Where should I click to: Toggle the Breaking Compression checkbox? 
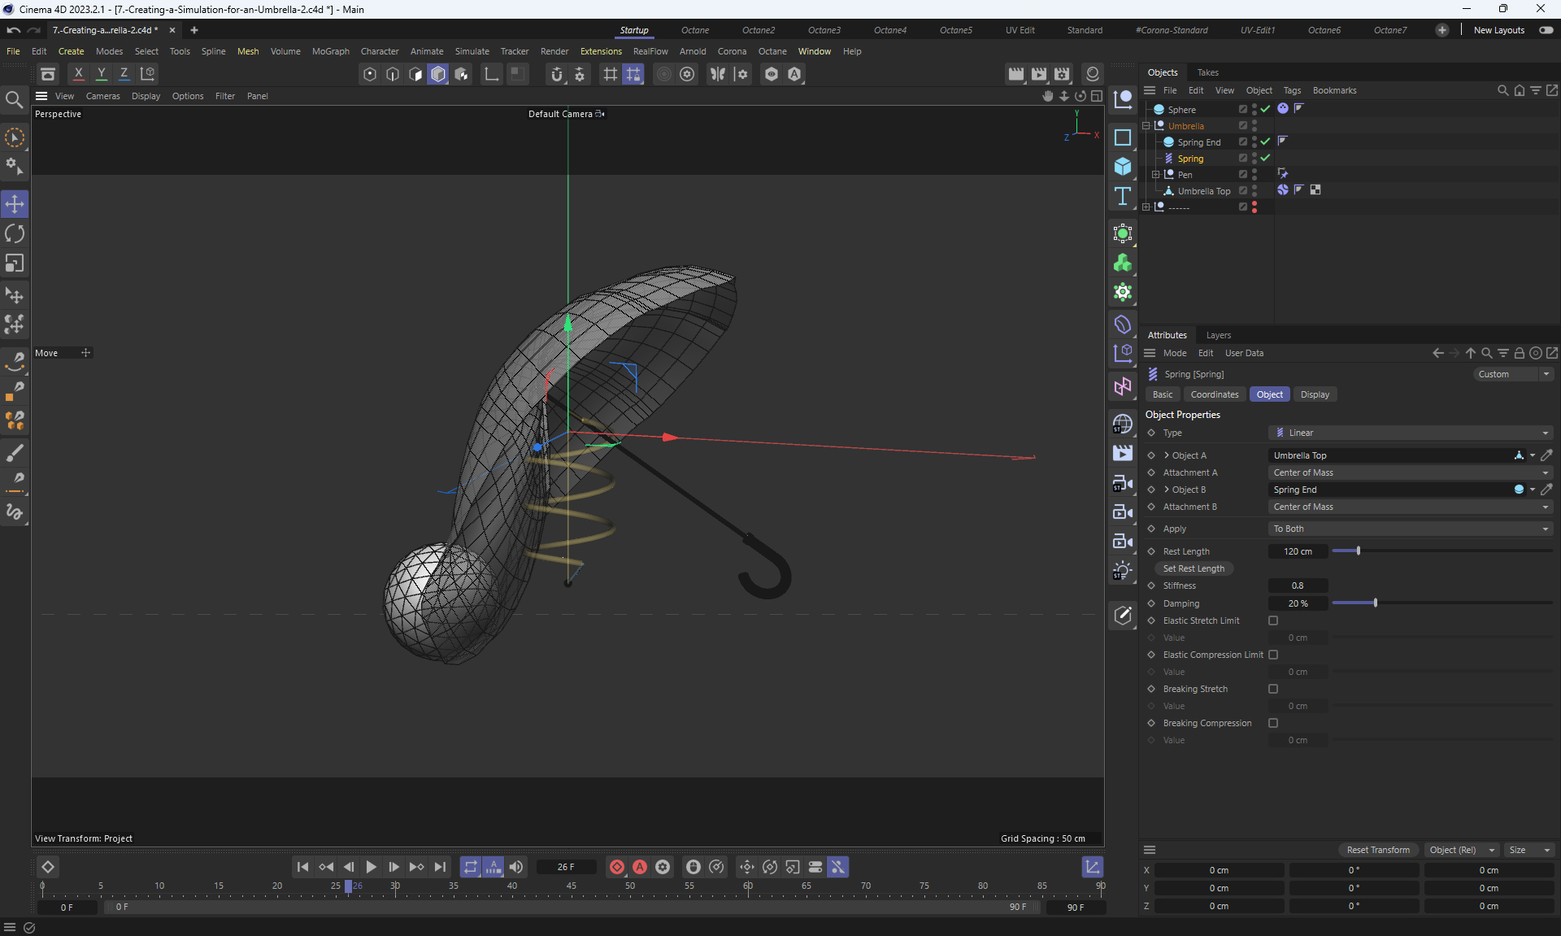coord(1273,723)
